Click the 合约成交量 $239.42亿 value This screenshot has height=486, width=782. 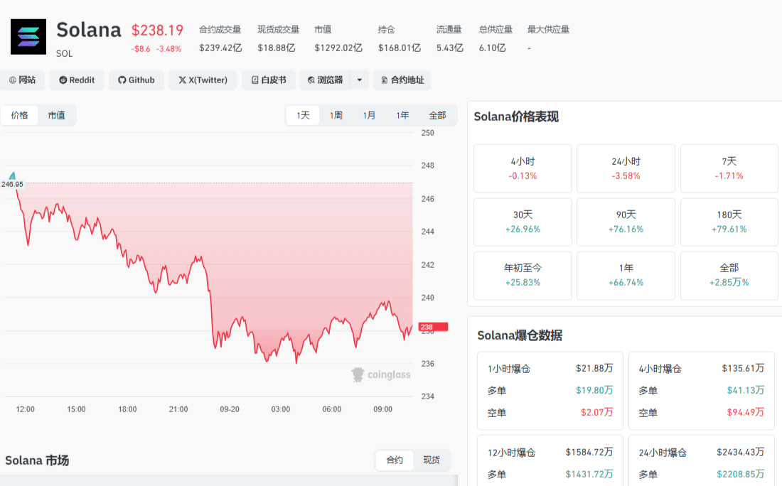tap(220, 48)
